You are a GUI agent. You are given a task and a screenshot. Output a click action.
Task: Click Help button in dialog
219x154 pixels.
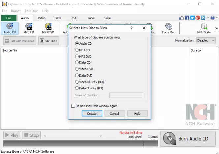coord(137,114)
